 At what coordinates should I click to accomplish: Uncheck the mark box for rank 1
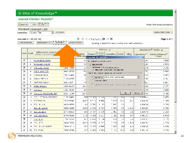(24, 60)
